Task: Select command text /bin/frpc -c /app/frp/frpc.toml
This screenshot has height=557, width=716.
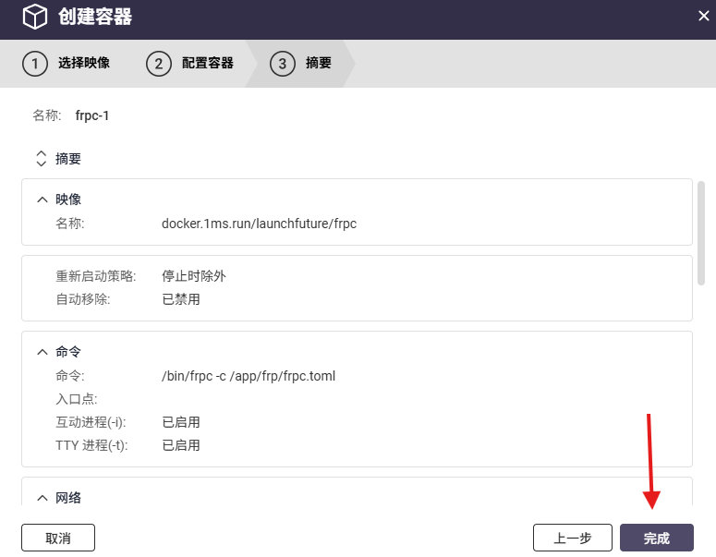Action: point(249,376)
